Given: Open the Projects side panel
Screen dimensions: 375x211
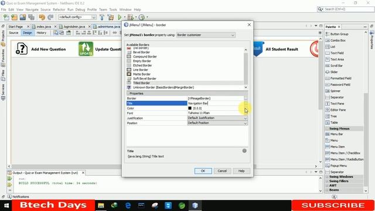Looking at the screenshot, I should (3, 39).
